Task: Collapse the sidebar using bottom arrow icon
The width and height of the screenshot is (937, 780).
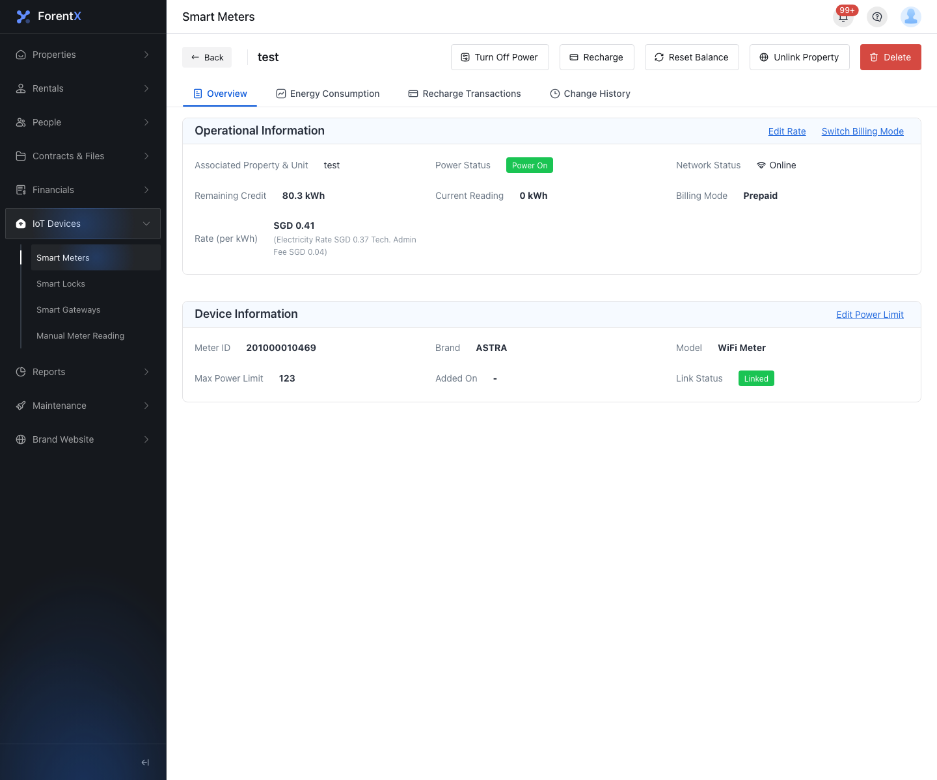Action: coord(145,762)
